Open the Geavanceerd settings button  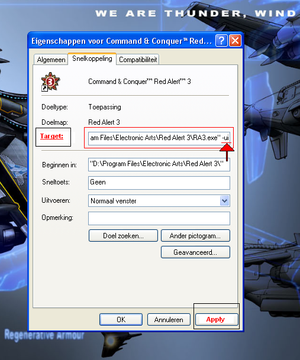195,252
